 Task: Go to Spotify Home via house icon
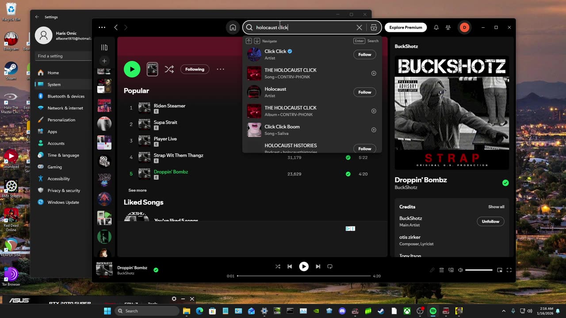click(233, 27)
